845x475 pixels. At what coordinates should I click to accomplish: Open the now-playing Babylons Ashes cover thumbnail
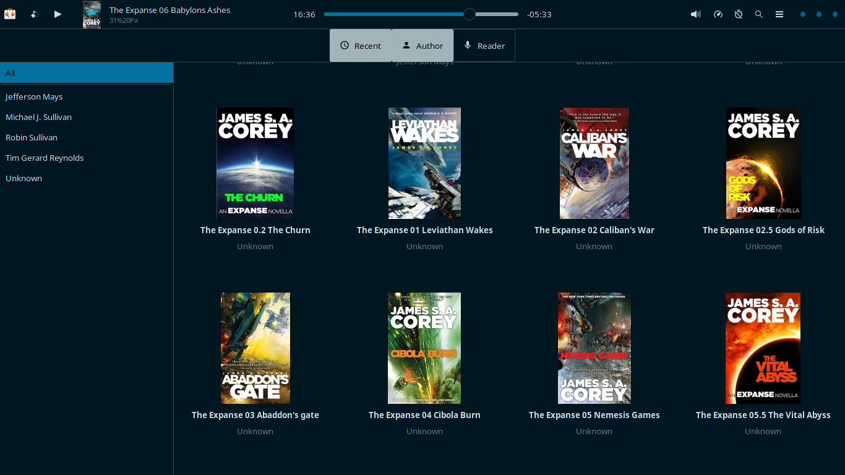point(92,14)
